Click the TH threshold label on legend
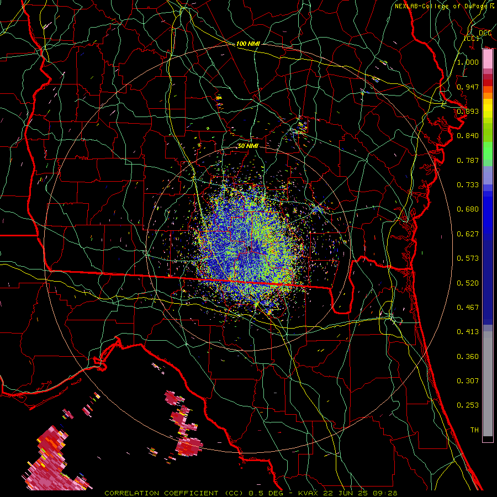Image resolution: width=497 pixels, height=497 pixels. (474, 430)
